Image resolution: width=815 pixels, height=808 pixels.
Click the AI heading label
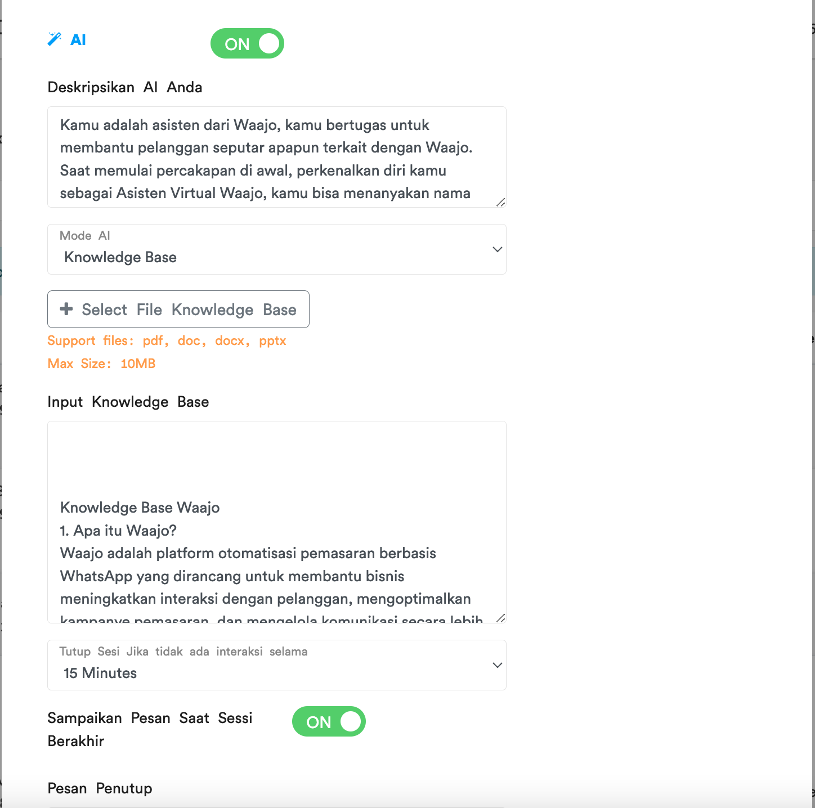78,40
